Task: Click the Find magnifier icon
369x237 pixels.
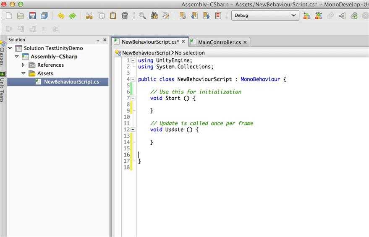Action: (x=142, y=16)
